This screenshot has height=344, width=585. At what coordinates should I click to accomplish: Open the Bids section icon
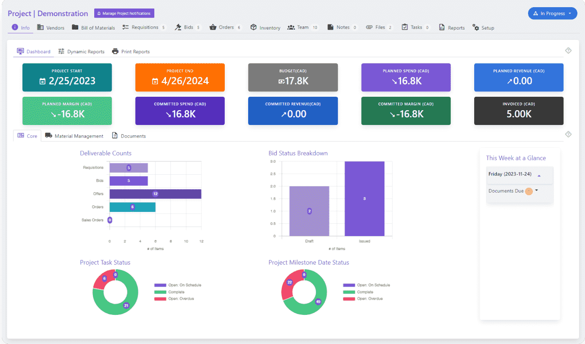click(179, 27)
